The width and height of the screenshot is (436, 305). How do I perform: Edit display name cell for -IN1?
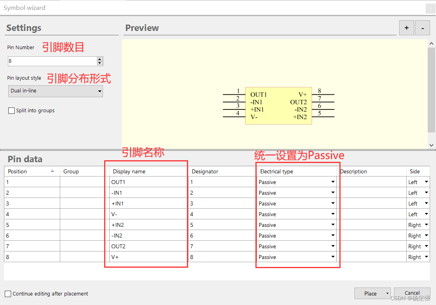click(x=147, y=193)
